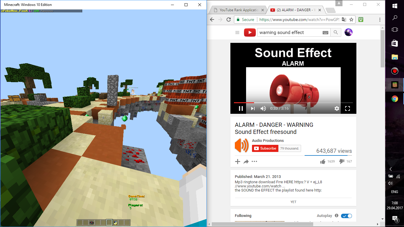404x227 pixels.
Task: Open the Windows Start menu
Action: tap(395, 6)
